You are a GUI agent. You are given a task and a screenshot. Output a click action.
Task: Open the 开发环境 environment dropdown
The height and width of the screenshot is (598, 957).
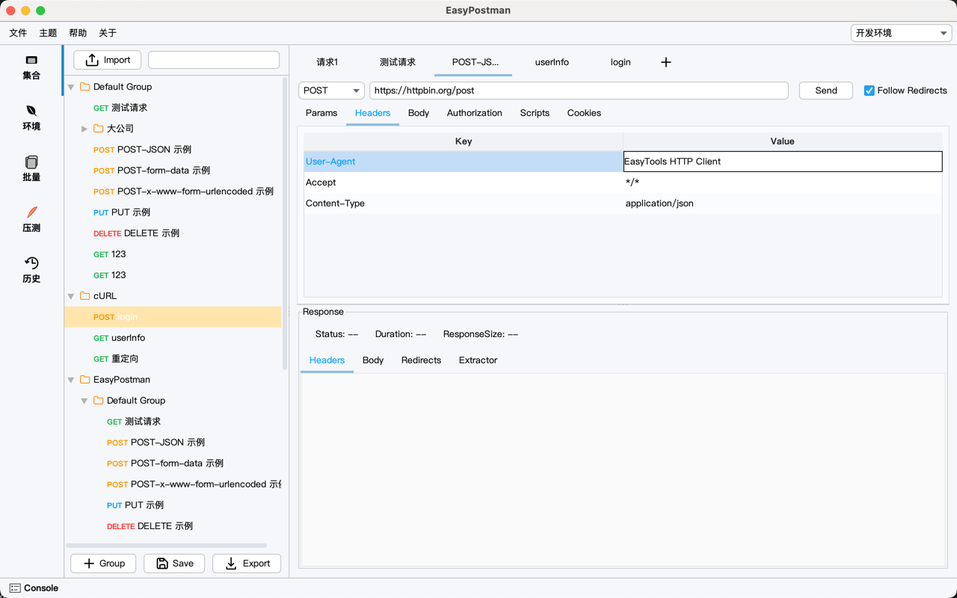pos(901,33)
